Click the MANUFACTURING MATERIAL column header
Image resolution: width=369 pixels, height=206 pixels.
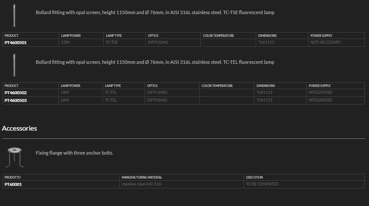pyautogui.click(x=142, y=177)
